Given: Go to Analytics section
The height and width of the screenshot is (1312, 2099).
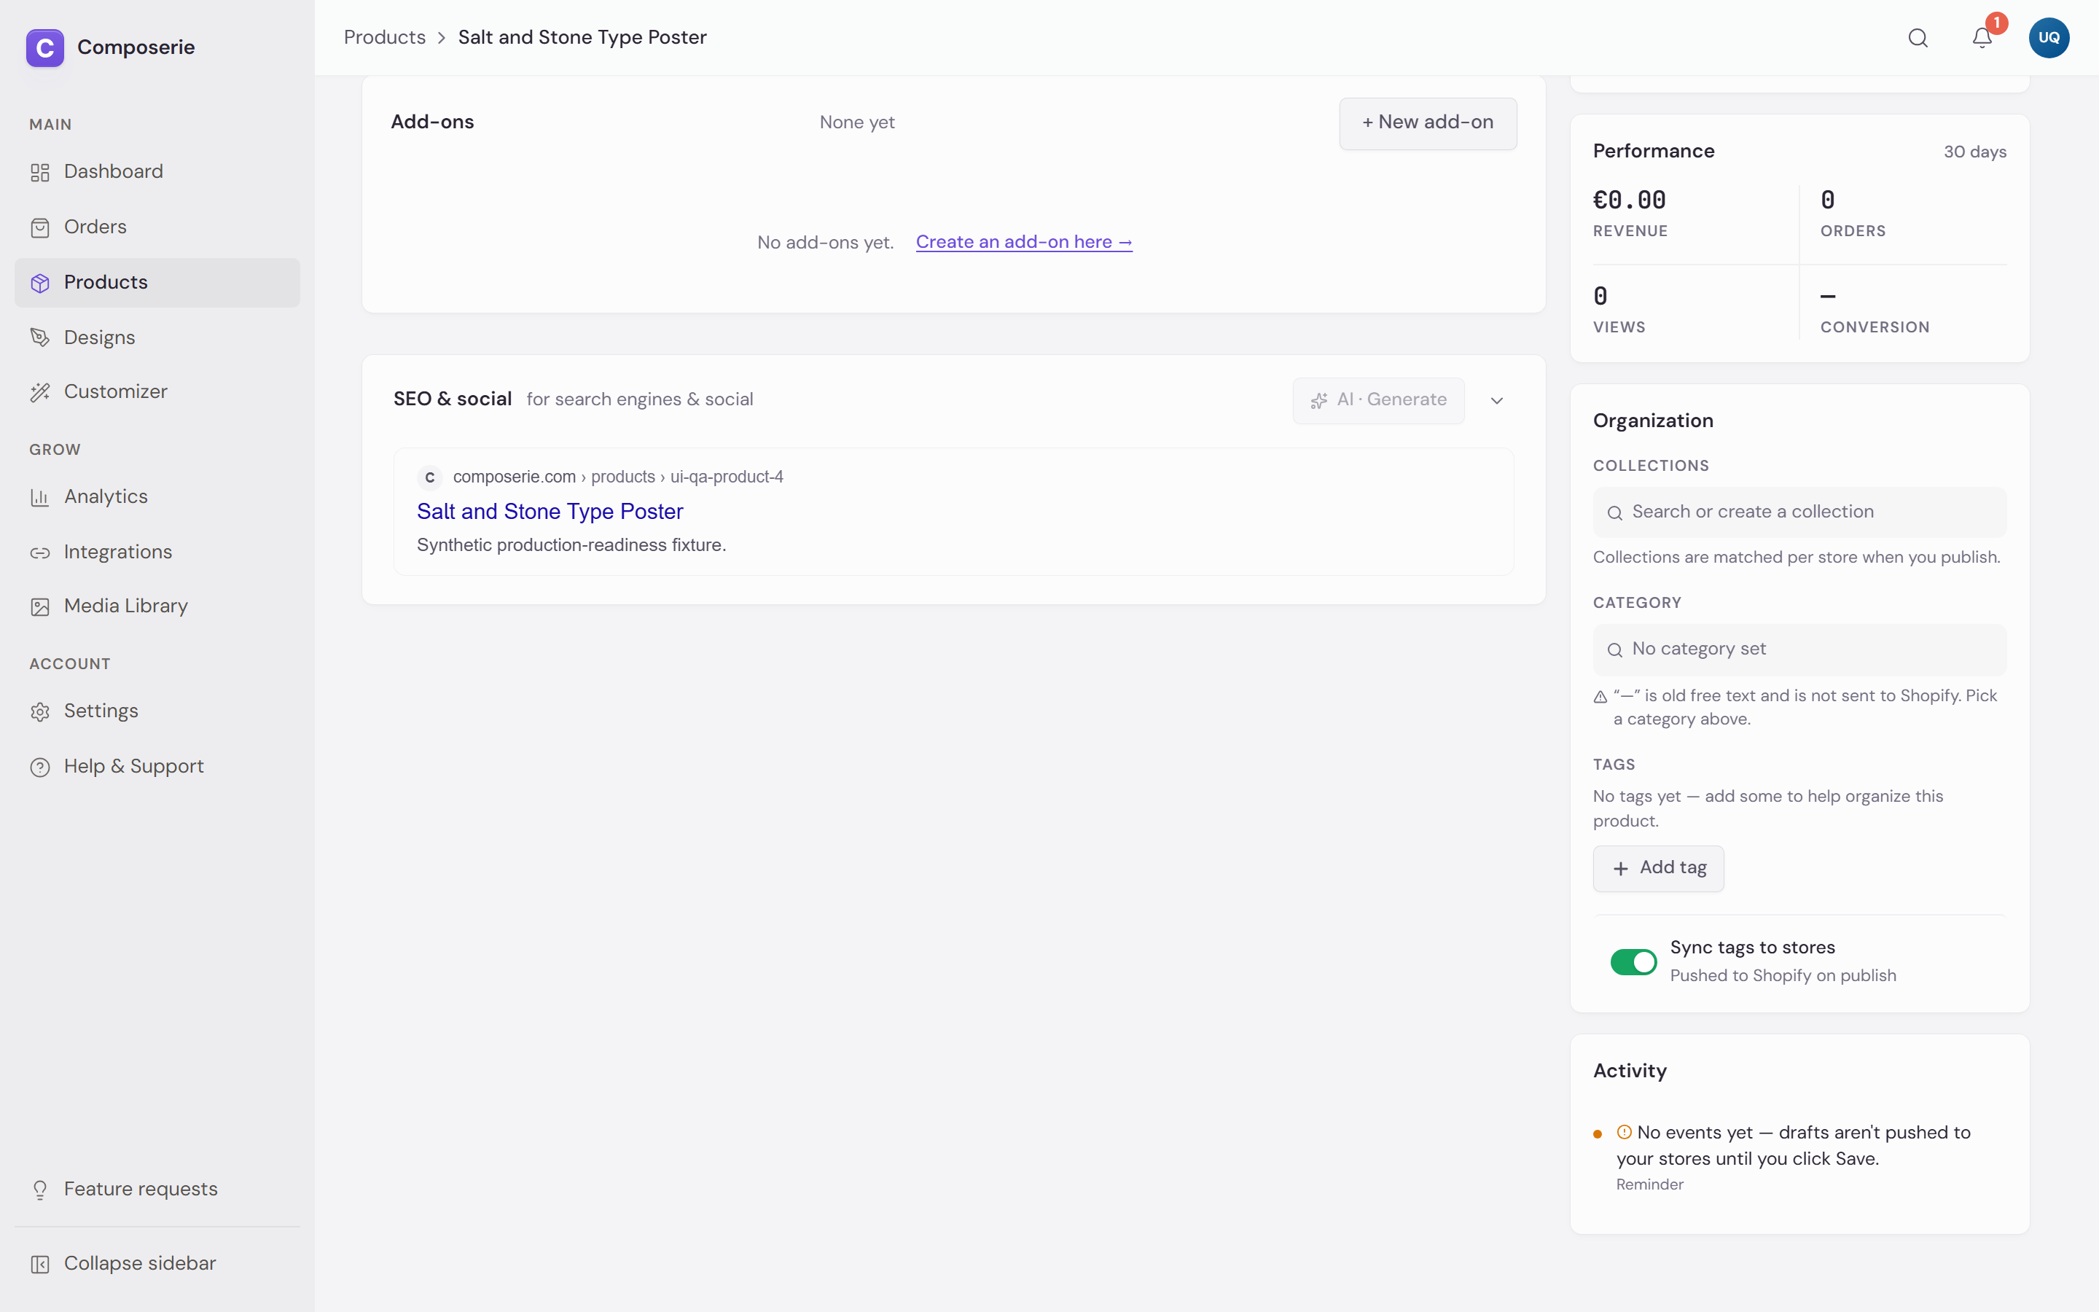Looking at the screenshot, I should [157, 497].
